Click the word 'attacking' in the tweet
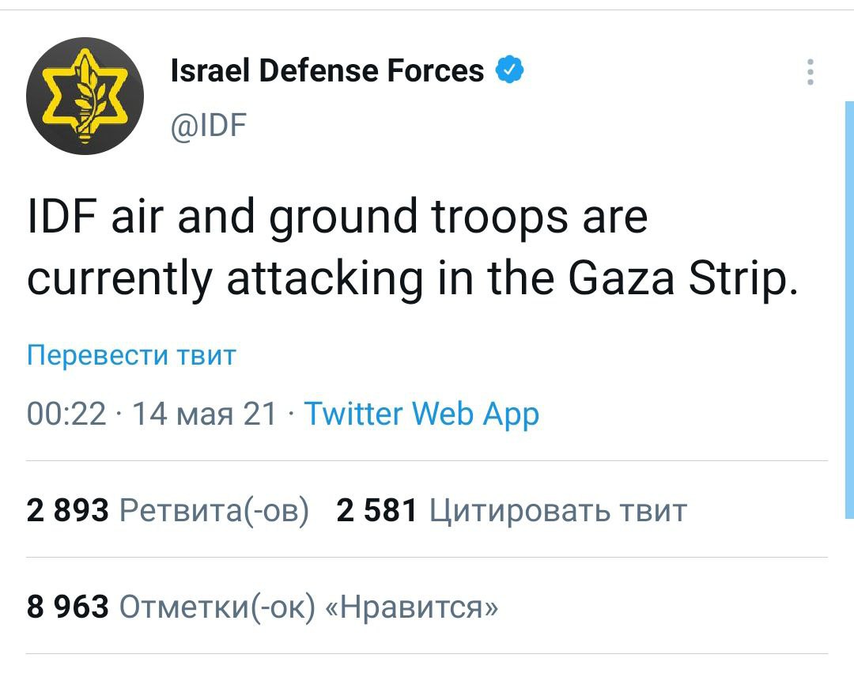 click(x=324, y=278)
